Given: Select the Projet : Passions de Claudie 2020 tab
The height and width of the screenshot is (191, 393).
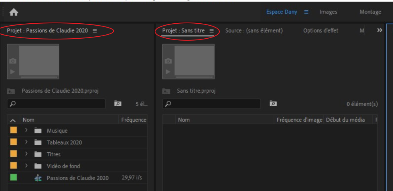Looking at the screenshot, I should [47, 30].
